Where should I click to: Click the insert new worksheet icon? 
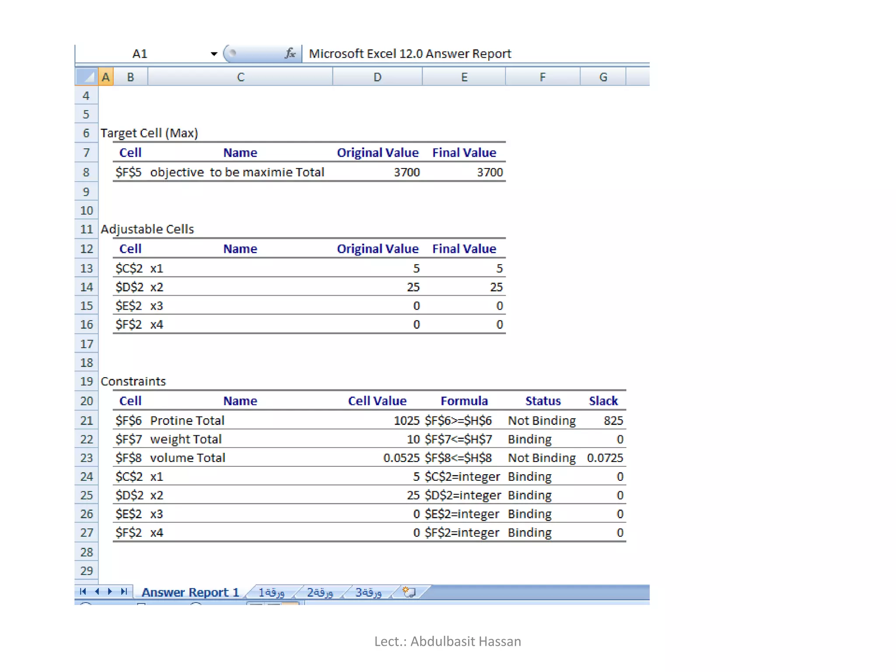tap(409, 592)
